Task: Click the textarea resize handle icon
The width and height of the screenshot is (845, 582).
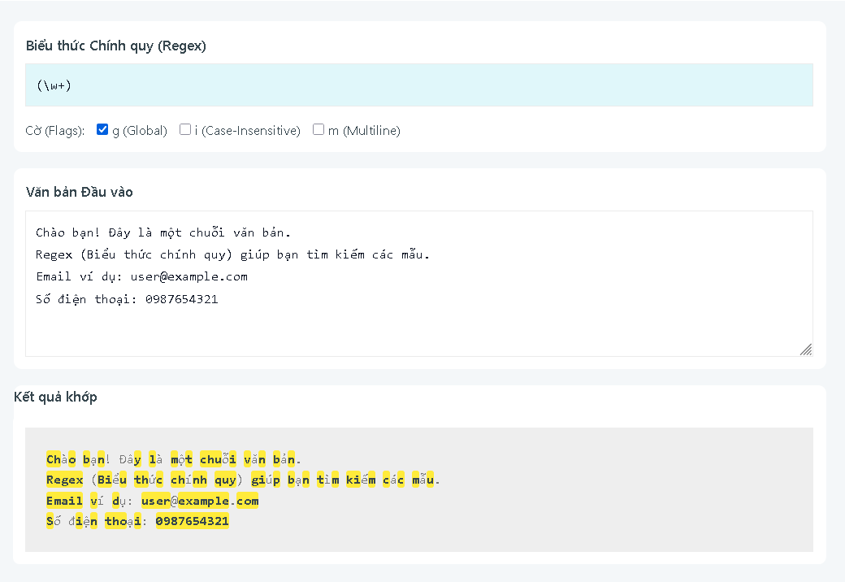Action: coord(805,349)
